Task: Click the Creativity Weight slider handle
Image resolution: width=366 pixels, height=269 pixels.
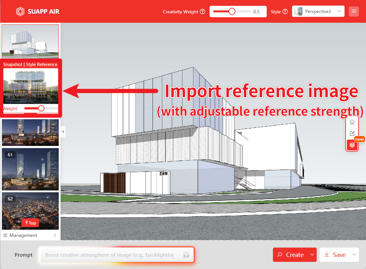Action: (x=232, y=11)
